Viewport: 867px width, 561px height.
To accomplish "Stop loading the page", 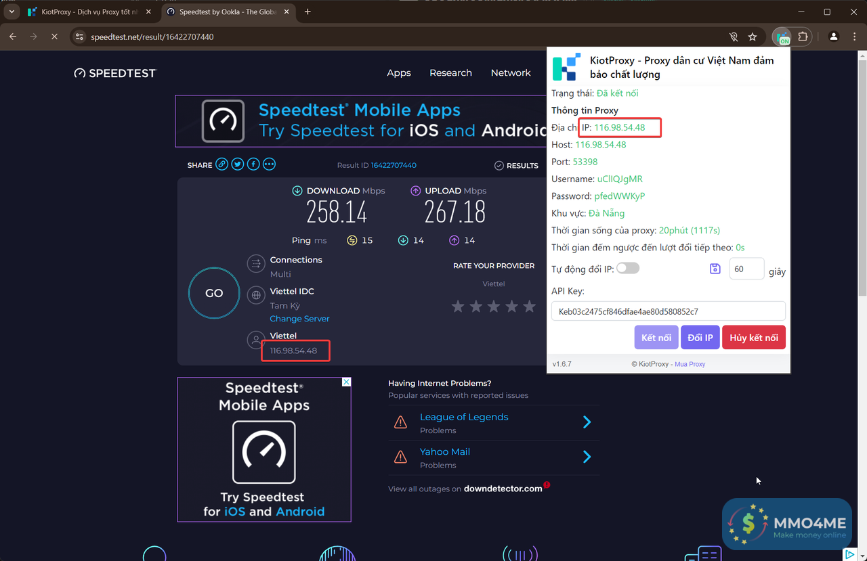I will point(54,37).
